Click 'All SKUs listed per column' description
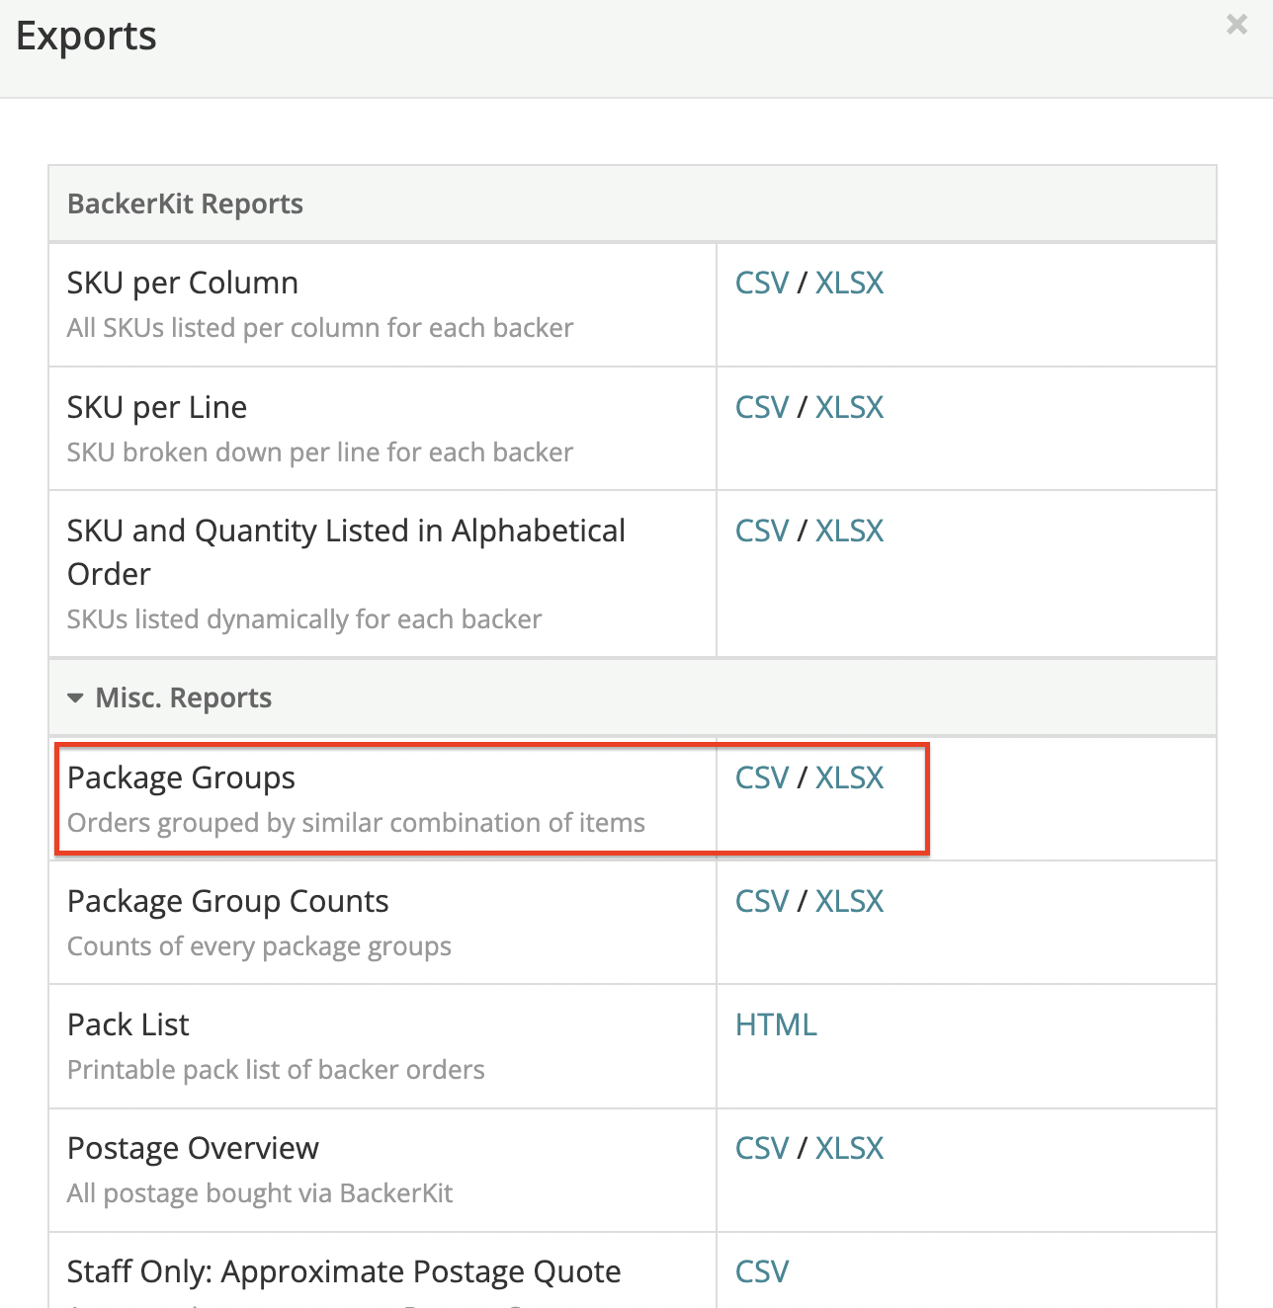 click(320, 328)
